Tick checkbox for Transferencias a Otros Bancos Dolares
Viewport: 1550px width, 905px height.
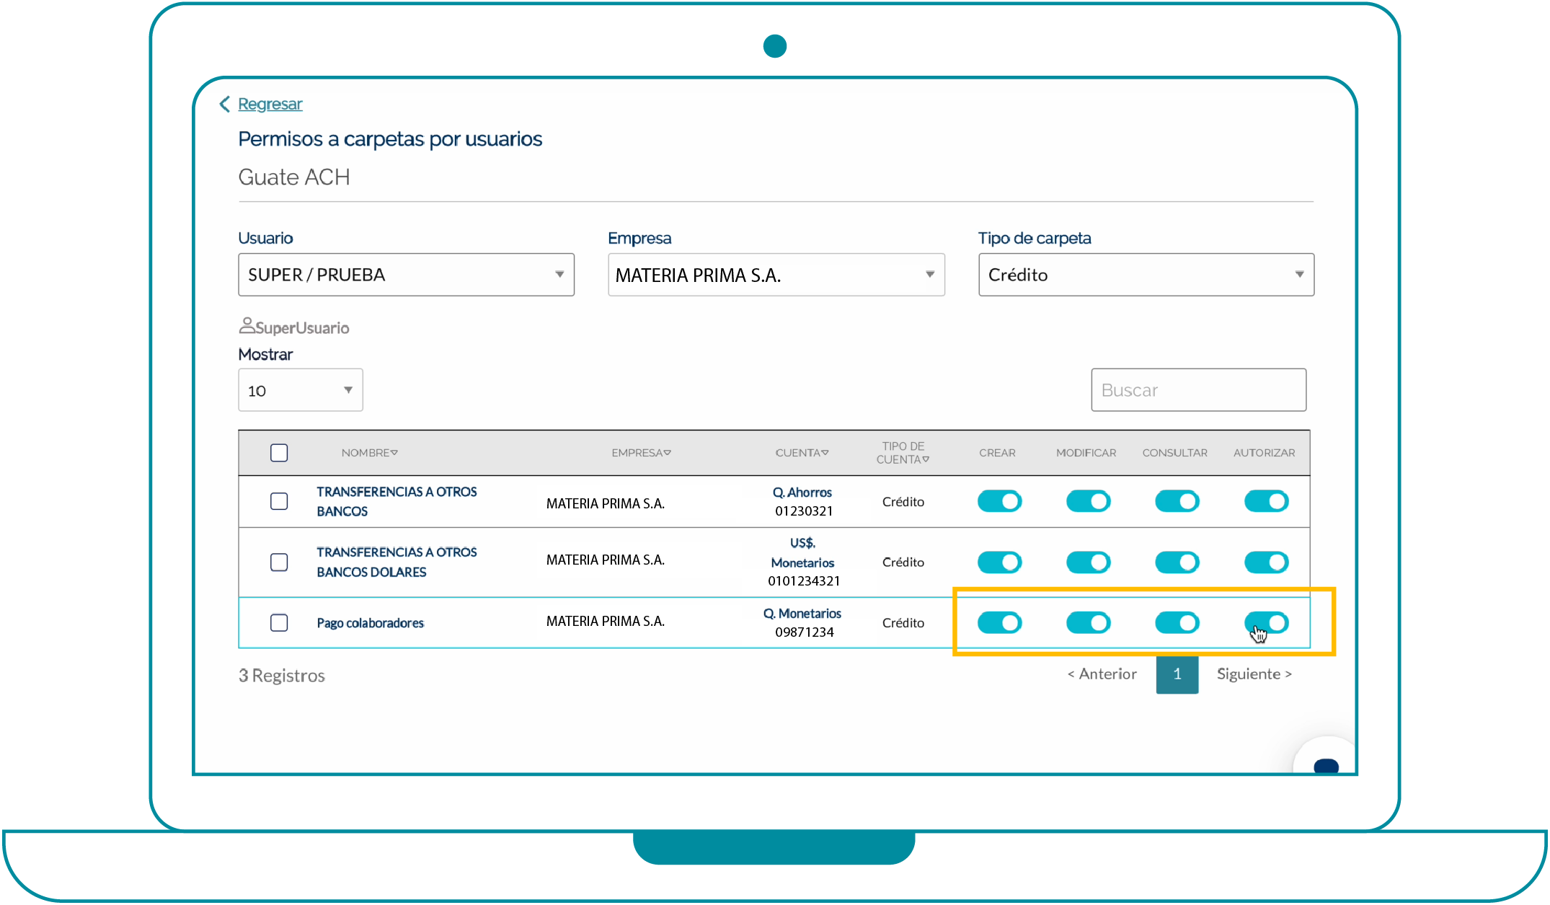tap(279, 562)
